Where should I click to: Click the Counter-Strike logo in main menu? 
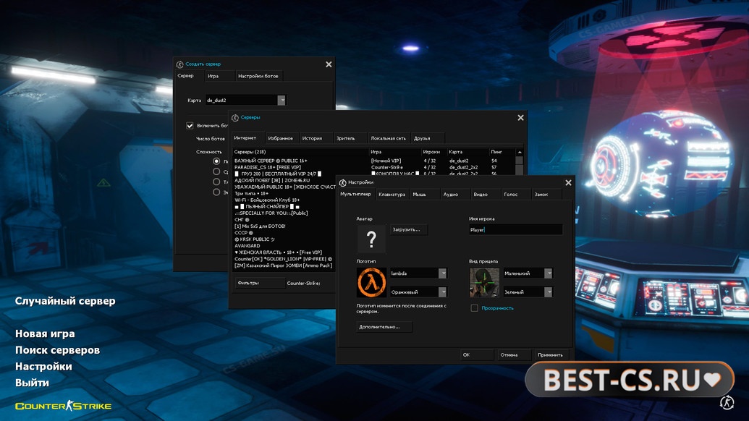(x=63, y=406)
